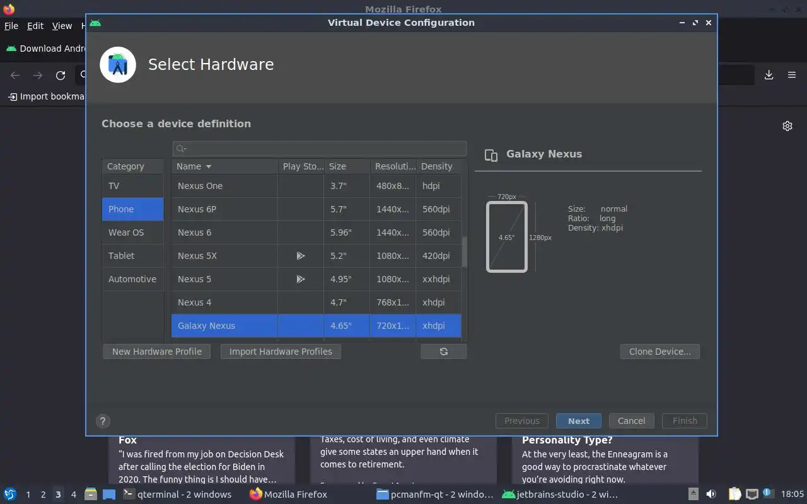Open the View menu in Firefox
Screen dimensions: 807x504
pos(62,26)
